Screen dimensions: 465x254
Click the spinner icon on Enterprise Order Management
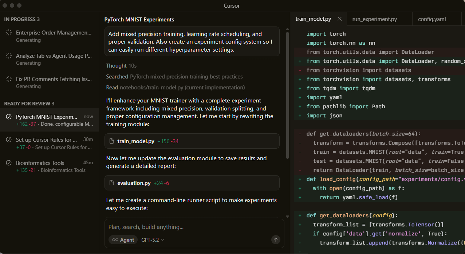(x=8, y=33)
